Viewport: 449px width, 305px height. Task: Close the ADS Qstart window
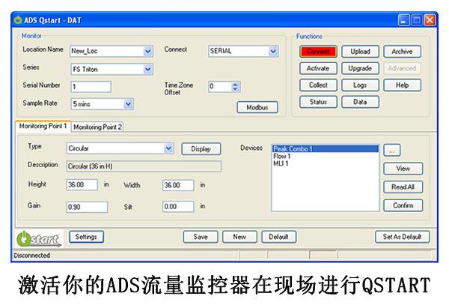(430, 20)
